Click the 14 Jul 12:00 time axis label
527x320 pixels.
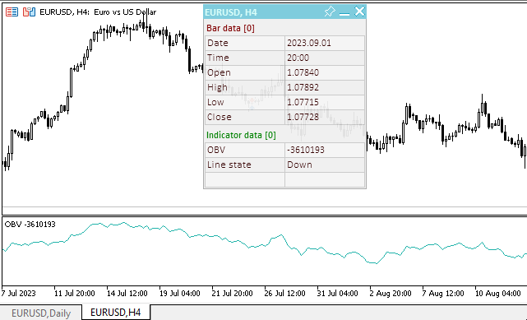click(x=127, y=294)
